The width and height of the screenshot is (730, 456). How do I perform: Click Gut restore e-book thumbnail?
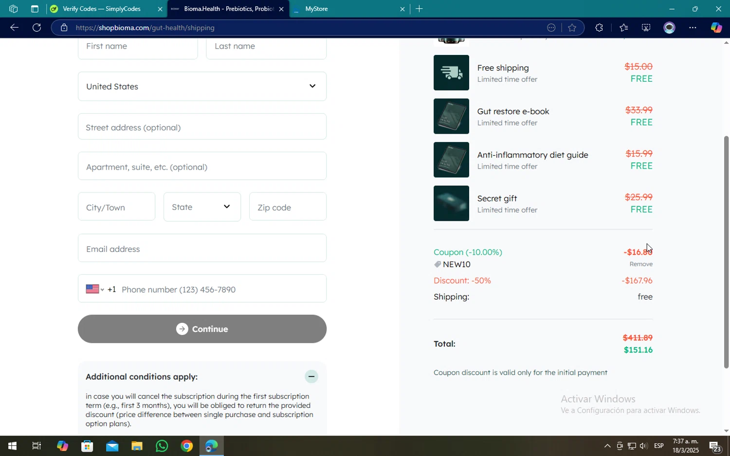(451, 116)
